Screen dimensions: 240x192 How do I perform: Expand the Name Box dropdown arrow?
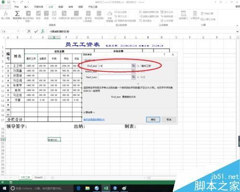point(18,31)
